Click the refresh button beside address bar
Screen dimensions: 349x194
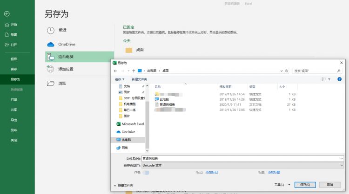[288, 71]
